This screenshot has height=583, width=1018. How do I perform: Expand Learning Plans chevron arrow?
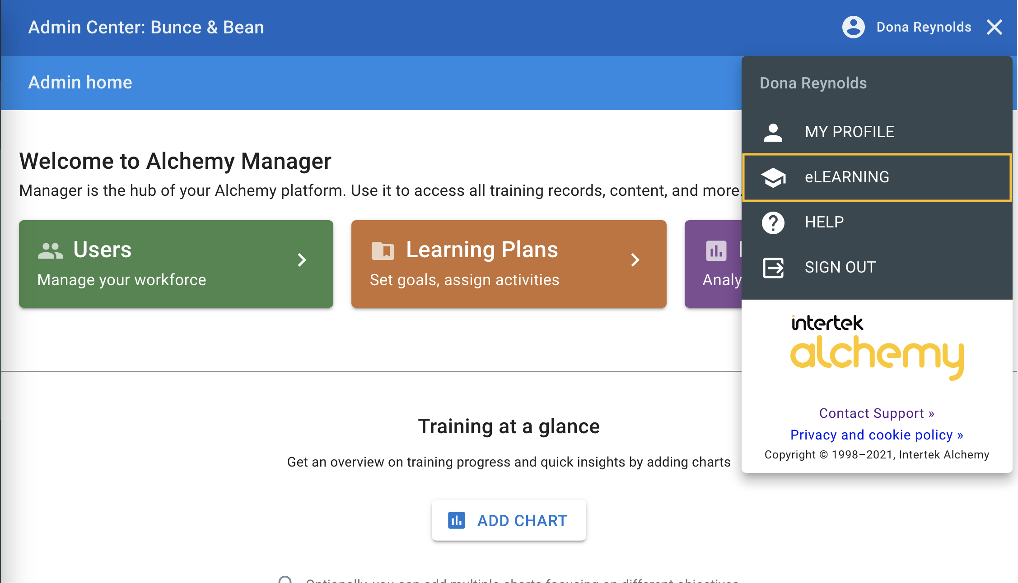pyautogui.click(x=635, y=259)
